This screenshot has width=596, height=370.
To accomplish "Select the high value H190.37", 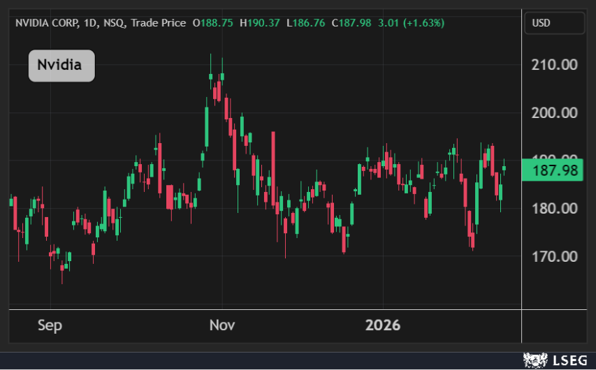I will (259, 23).
